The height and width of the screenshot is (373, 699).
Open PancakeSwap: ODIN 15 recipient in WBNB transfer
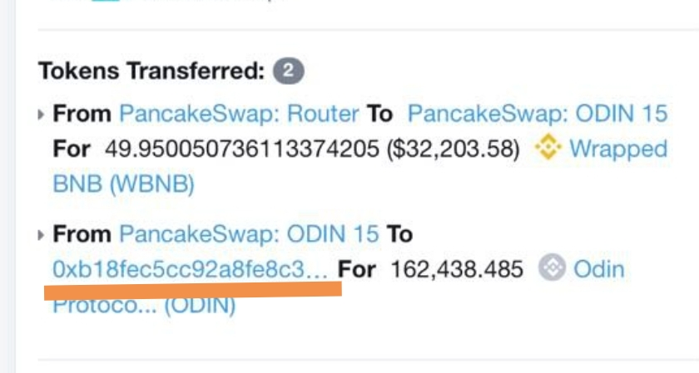pyautogui.click(x=538, y=114)
